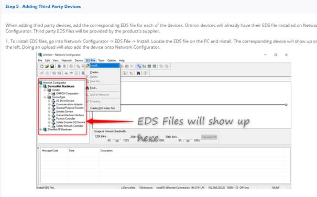Expand the OMRON Corporation tree node

49,94
